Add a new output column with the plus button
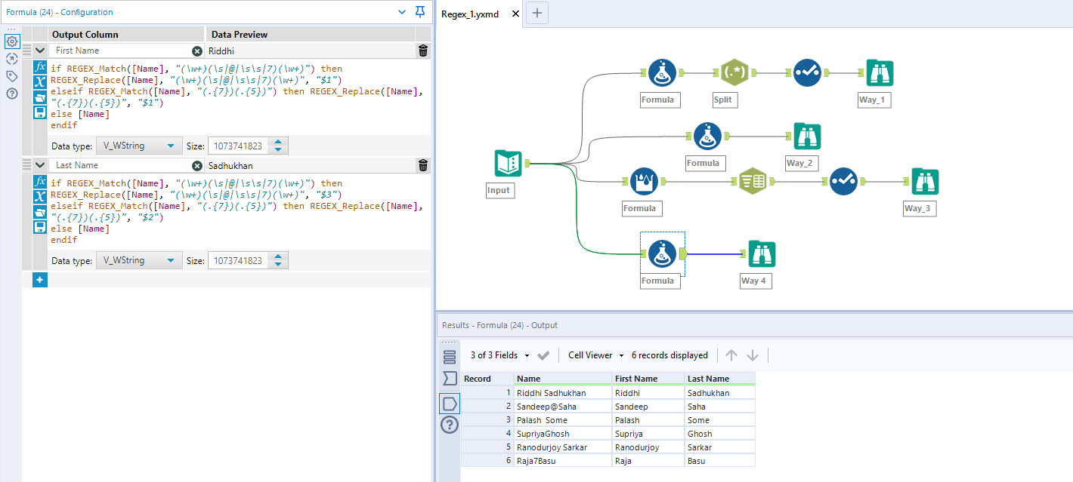Viewport: 1073px width, 482px height. click(x=39, y=279)
